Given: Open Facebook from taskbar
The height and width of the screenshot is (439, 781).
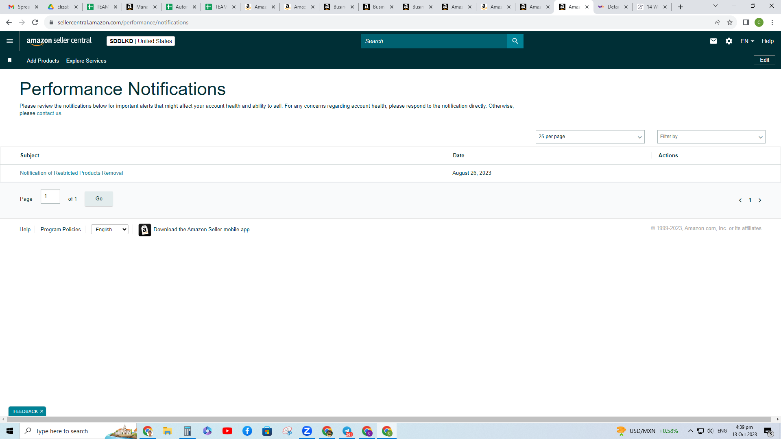Looking at the screenshot, I should coord(247,431).
